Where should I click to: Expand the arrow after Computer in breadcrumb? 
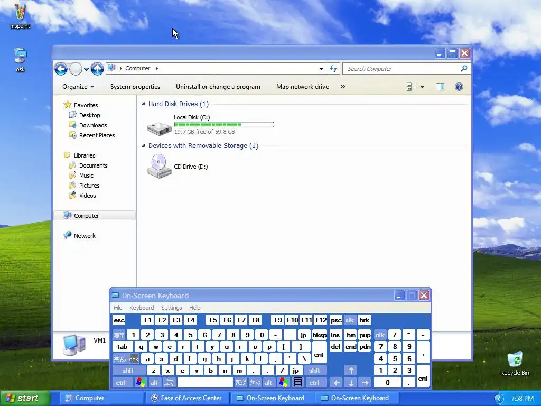pyautogui.click(x=156, y=68)
